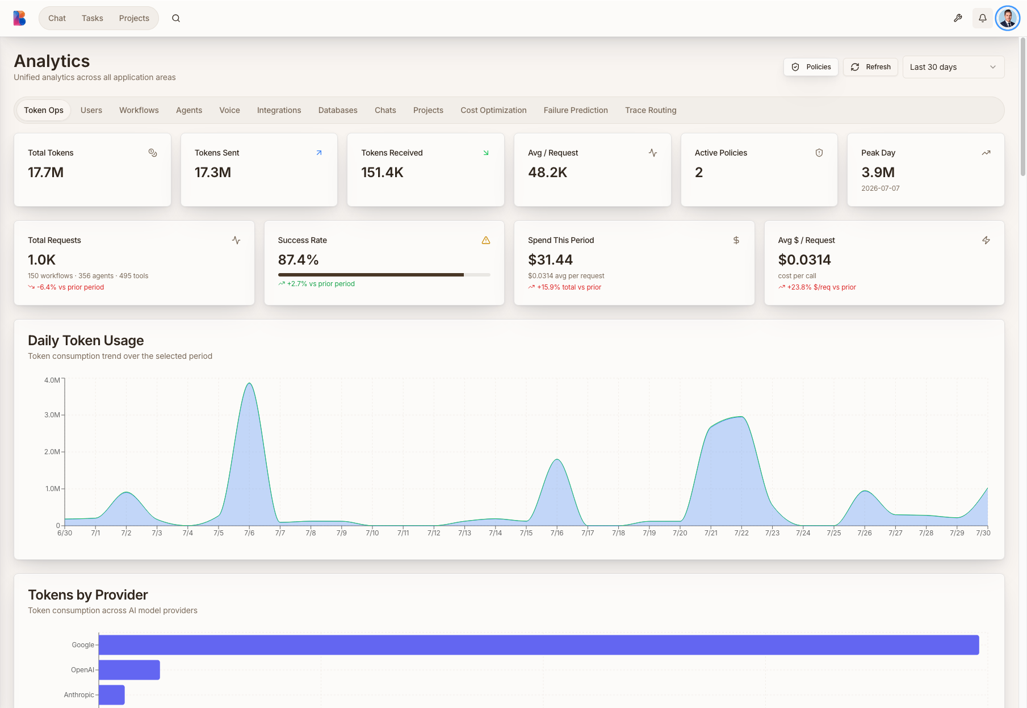Click the 7/6 peak in the usage chart
The width and height of the screenshot is (1027, 708).
click(249, 384)
